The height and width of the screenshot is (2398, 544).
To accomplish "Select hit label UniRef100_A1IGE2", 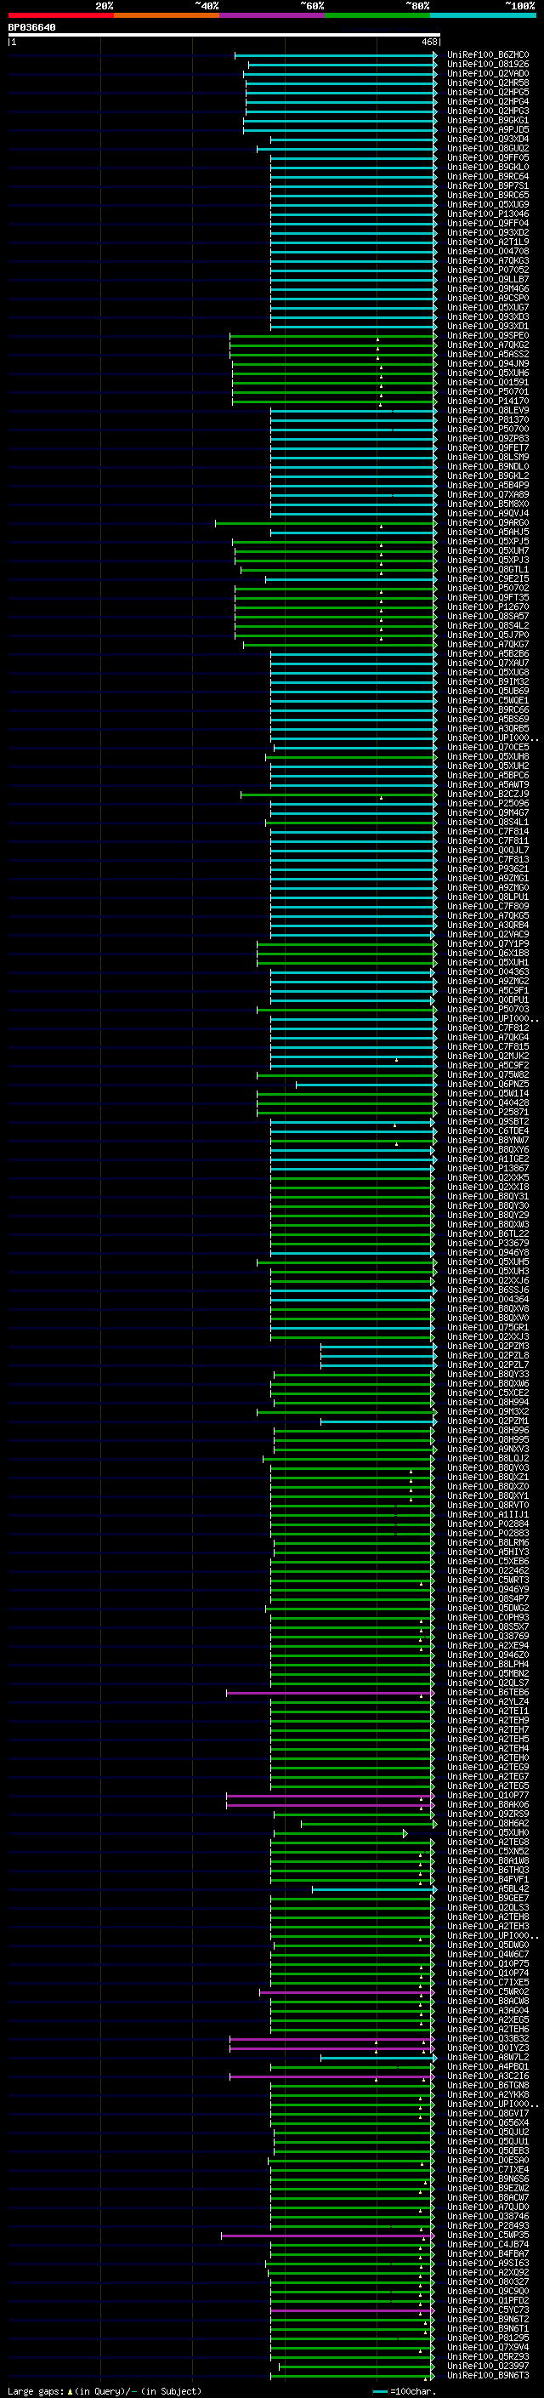I will click(488, 1159).
